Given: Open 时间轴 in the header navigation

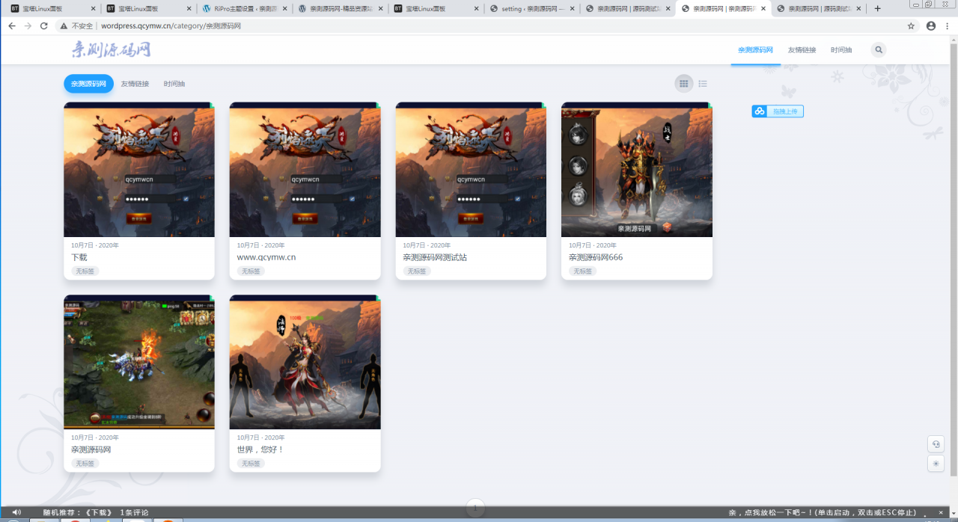Looking at the screenshot, I should click(841, 50).
